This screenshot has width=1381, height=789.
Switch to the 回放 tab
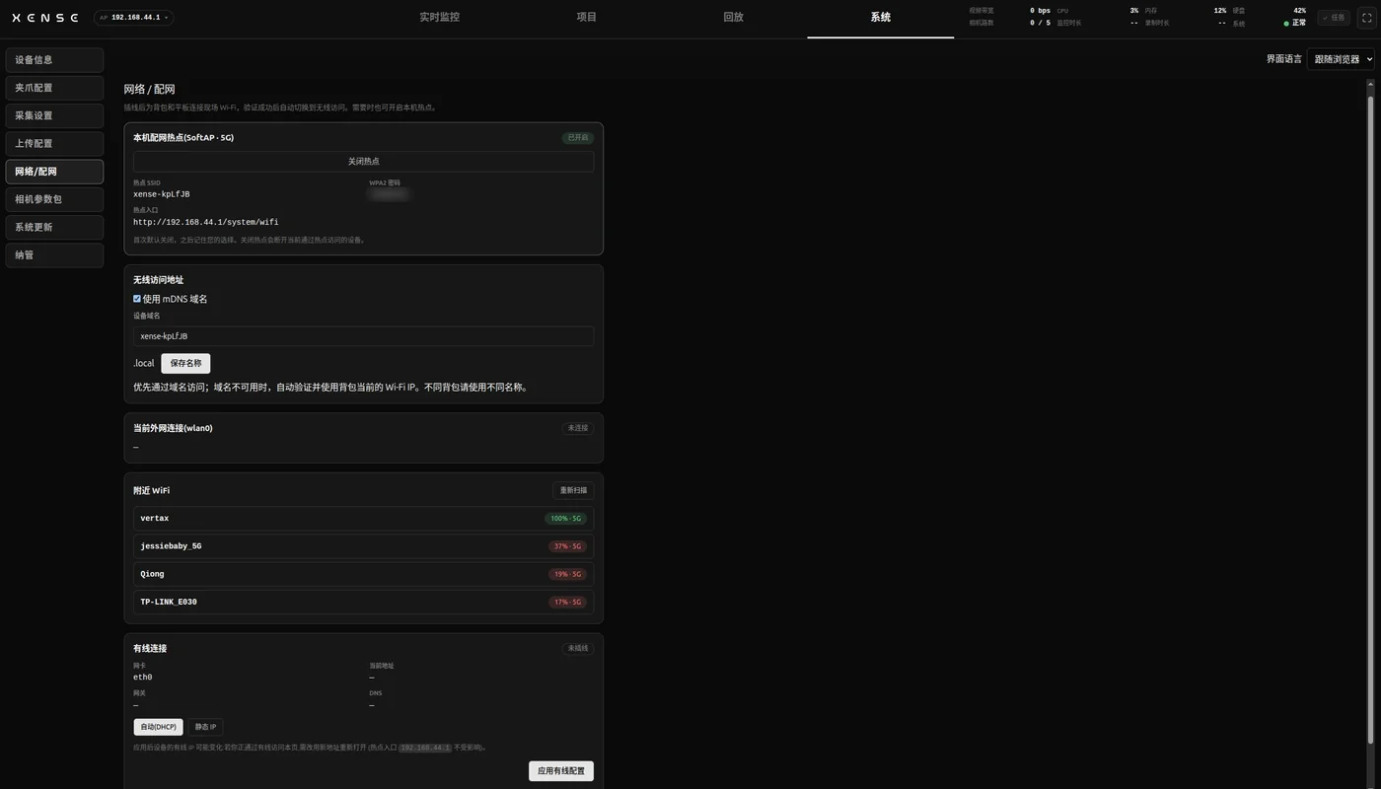[x=733, y=18]
